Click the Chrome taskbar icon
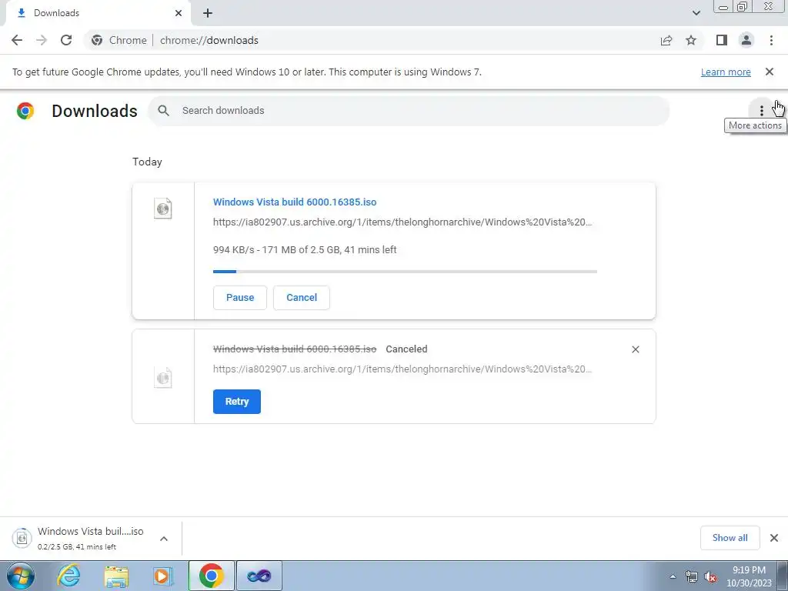The width and height of the screenshot is (788, 591). click(x=211, y=576)
